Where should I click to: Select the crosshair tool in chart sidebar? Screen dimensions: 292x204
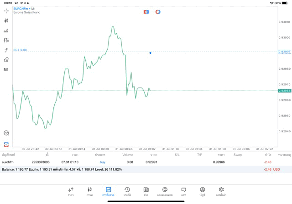pyautogui.click(x=6, y=10)
